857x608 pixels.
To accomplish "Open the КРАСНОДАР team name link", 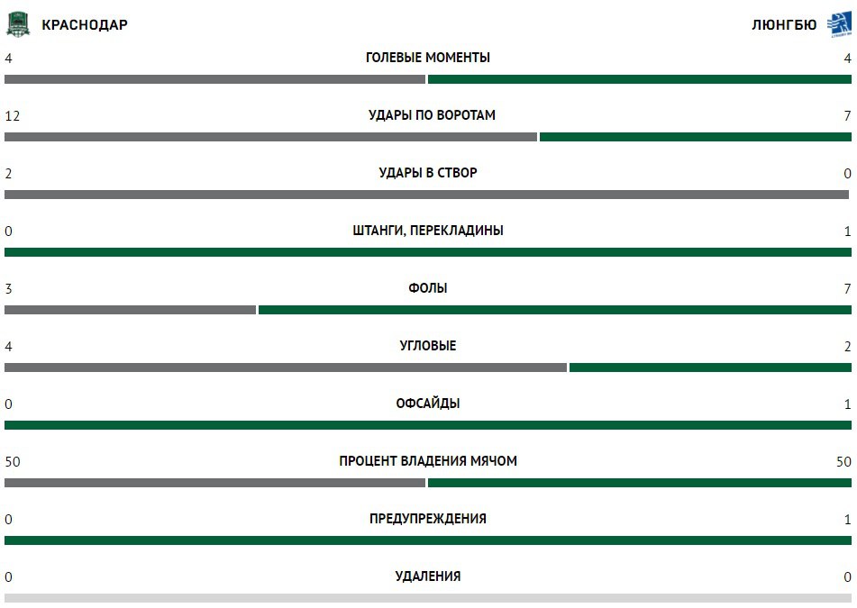I will [85, 25].
